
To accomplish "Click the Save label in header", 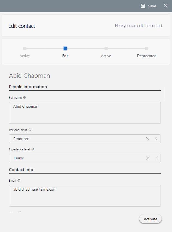I will point(152,6).
